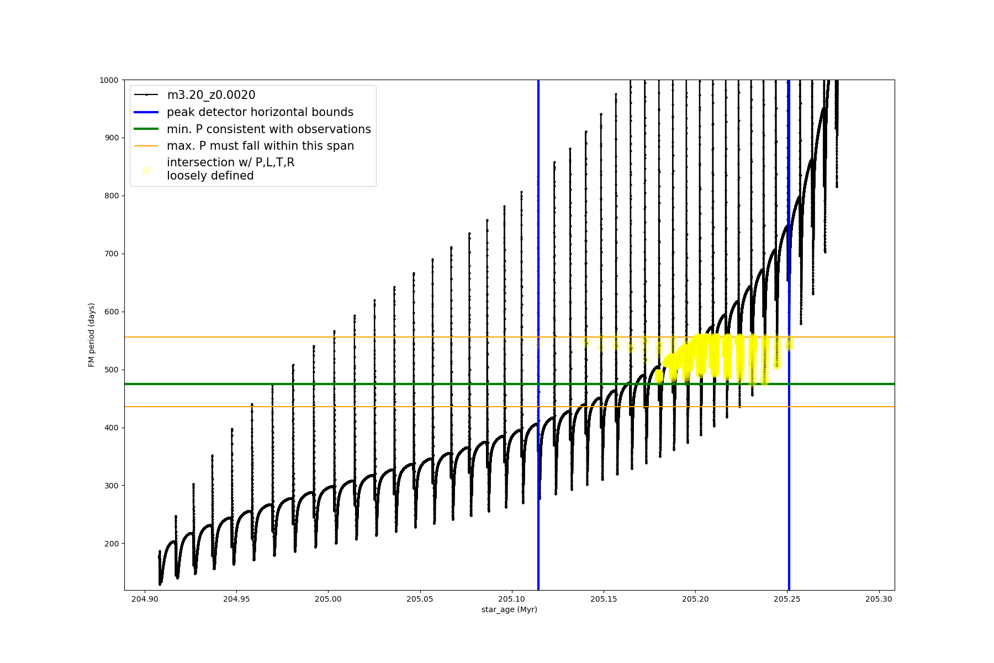The width and height of the screenshot is (994, 663).
Task: Click the 'star_age (Myr)' x-axis label
Action: [509, 609]
